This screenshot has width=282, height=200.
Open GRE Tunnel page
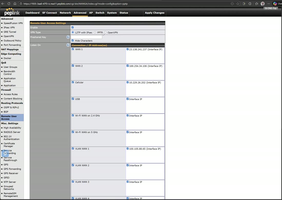click(10, 32)
